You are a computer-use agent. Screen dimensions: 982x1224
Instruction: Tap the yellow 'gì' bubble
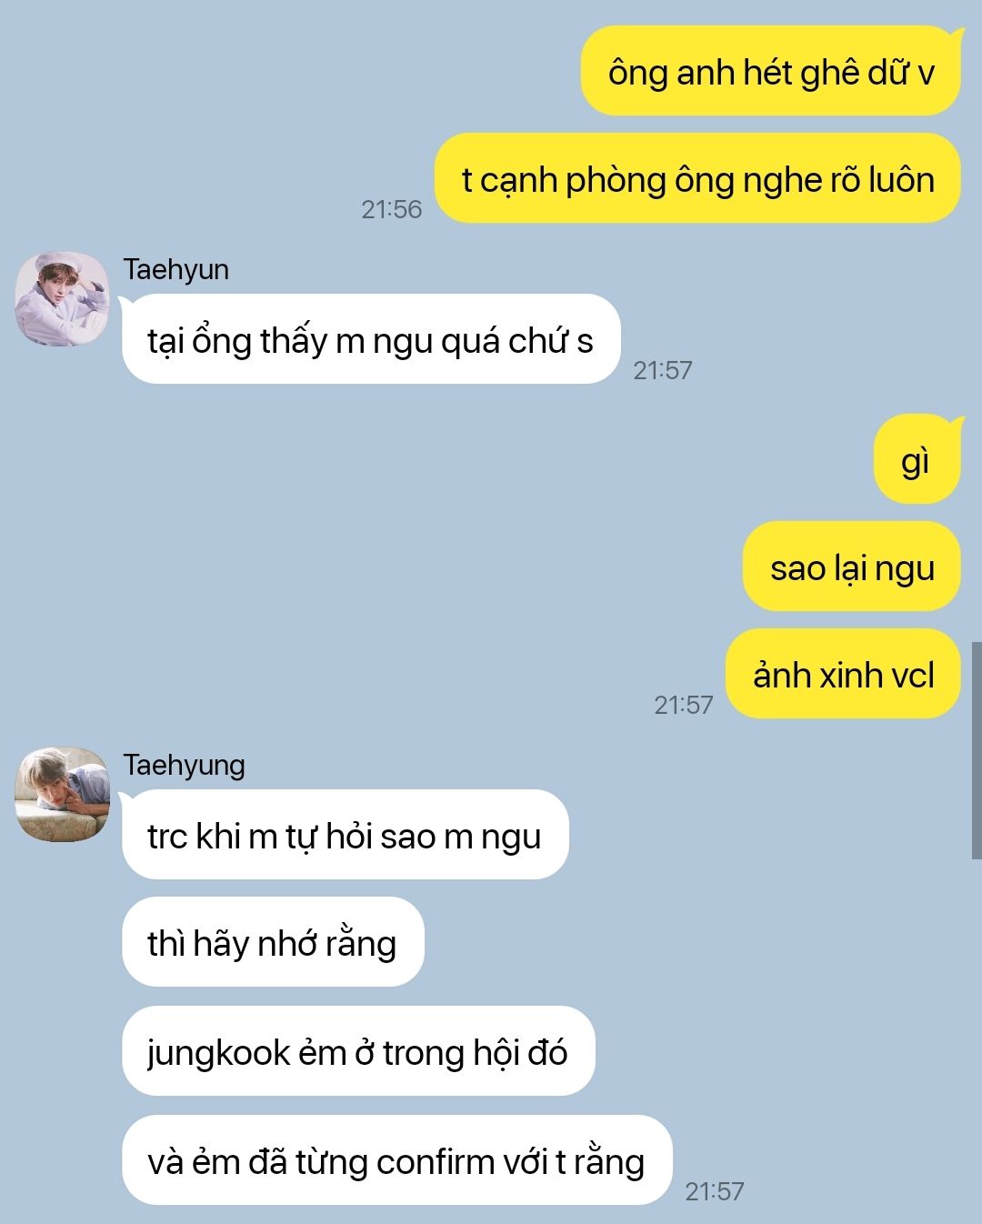click(x=917, y=459)
